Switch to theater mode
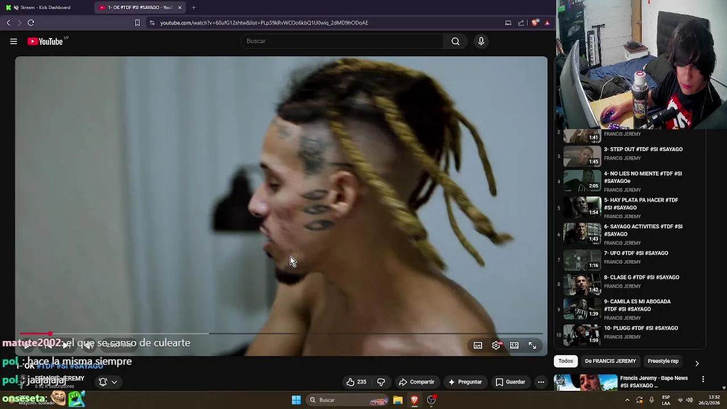 (514, 345)
